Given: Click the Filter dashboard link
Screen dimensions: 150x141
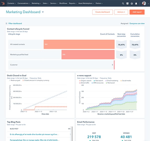Looking at the screenshot, I should coord(15,23).
